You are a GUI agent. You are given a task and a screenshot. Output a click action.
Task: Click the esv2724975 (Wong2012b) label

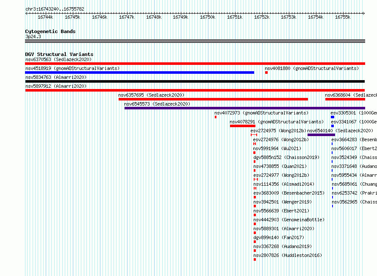278,131
